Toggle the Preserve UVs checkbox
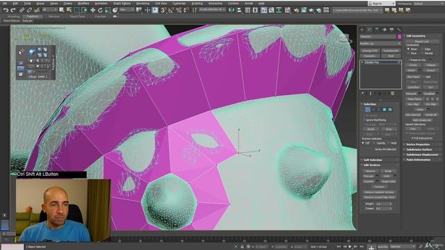 pos(408,60)
